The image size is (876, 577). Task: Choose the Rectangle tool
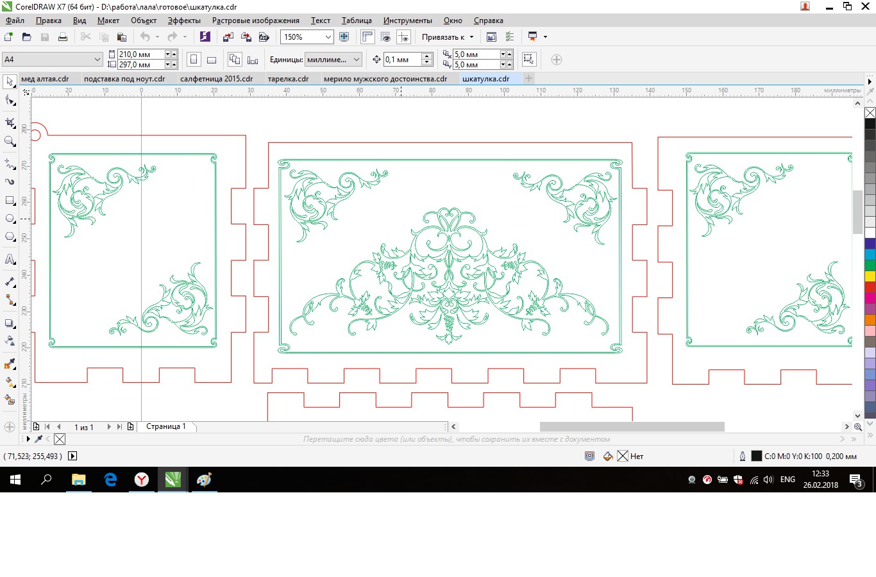[x=10, y=201]
